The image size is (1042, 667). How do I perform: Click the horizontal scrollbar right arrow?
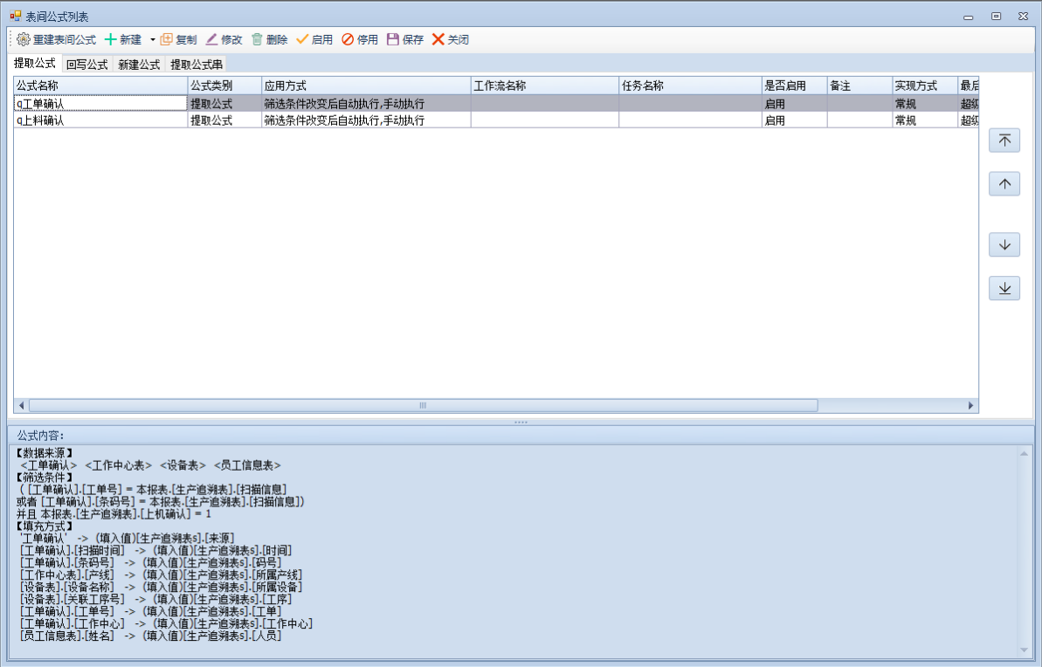pos(970,406)
